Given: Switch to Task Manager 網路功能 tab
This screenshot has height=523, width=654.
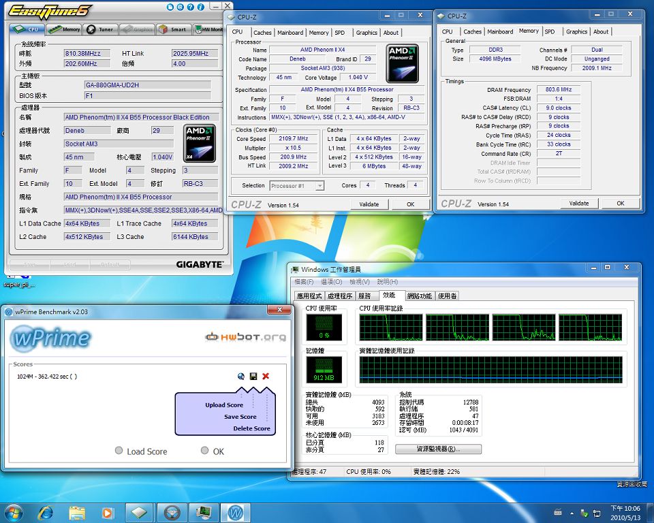Looking at the screenshot, I should tap(420, 296).
